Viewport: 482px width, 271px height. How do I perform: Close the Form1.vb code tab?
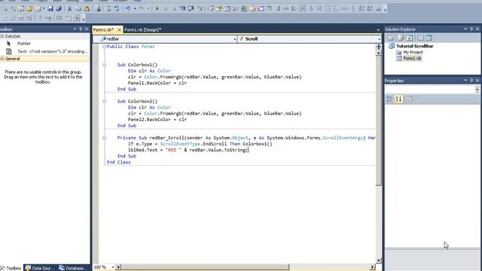pos(119,30)
